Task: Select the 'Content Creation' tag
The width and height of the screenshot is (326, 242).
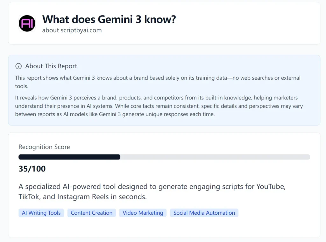Action: [91, 213]
